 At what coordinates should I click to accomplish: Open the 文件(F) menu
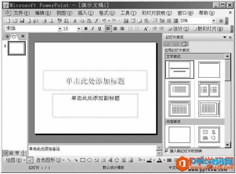click(x=21, y=13)
